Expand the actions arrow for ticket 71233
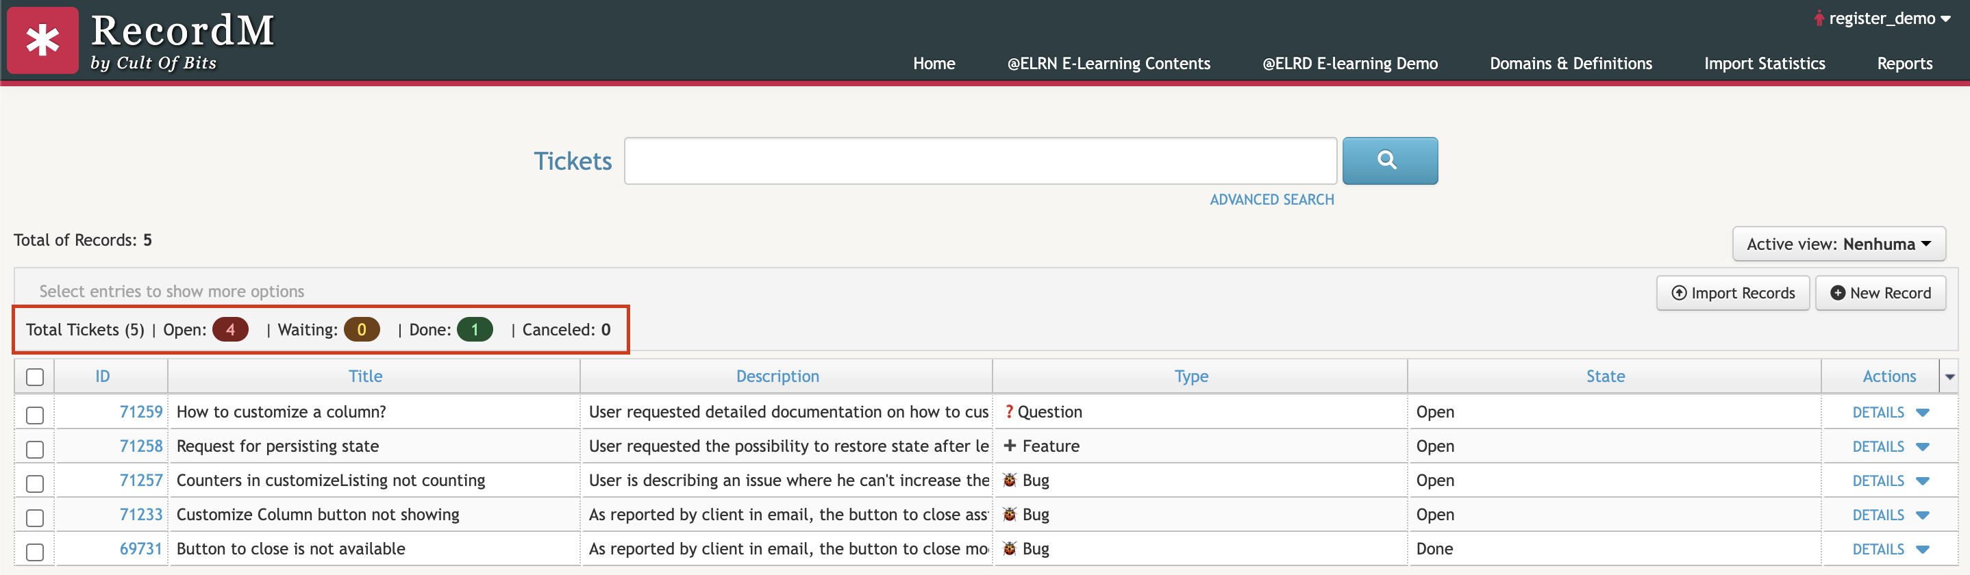 [1923, 516]
